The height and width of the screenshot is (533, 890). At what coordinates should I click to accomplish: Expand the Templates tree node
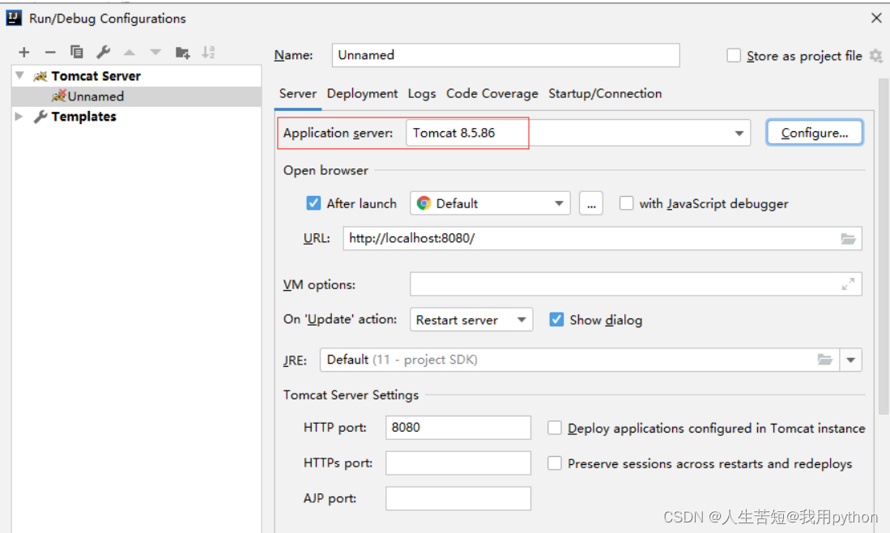point(19,117)
